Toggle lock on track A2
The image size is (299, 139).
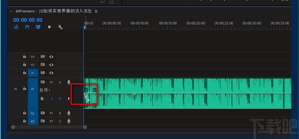click(x=25, y=113)
